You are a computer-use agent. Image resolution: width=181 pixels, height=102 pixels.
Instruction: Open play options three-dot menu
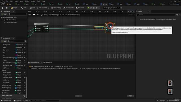pyautogui.click(x=99, y=8)
